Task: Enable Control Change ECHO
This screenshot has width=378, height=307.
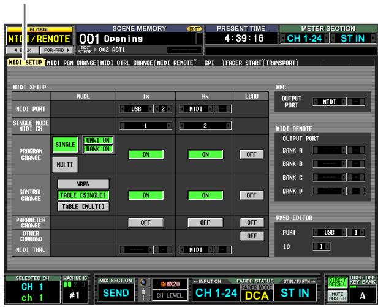Action: [x=251, y=195]
